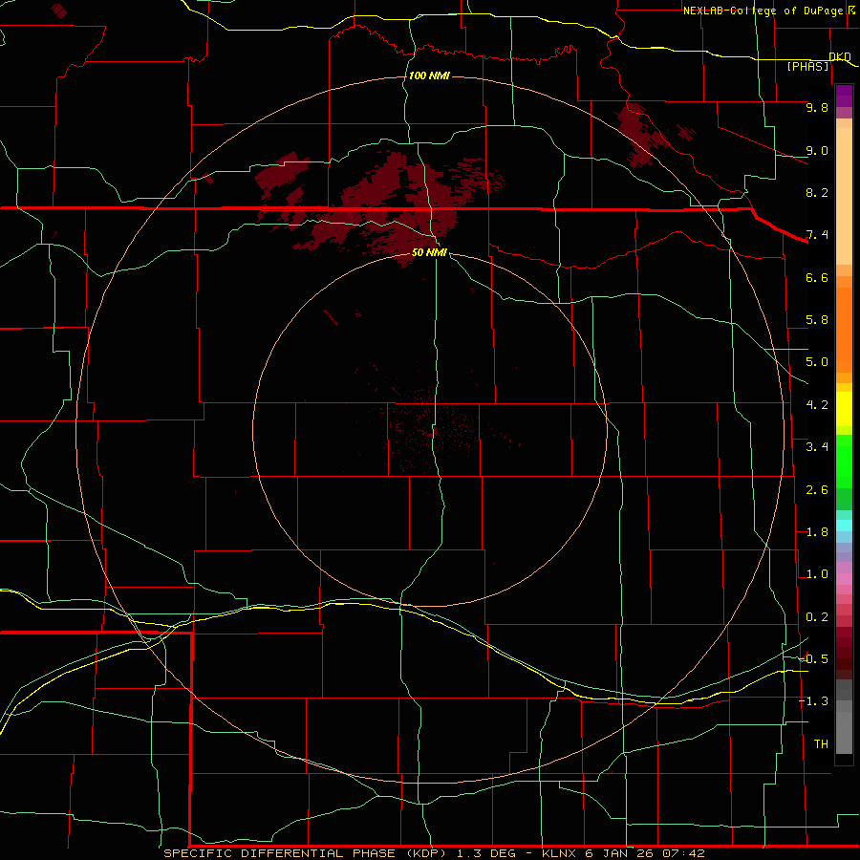Click the 9.0 legend value
This screenshot has height=860, width=860.
point(817,150)
